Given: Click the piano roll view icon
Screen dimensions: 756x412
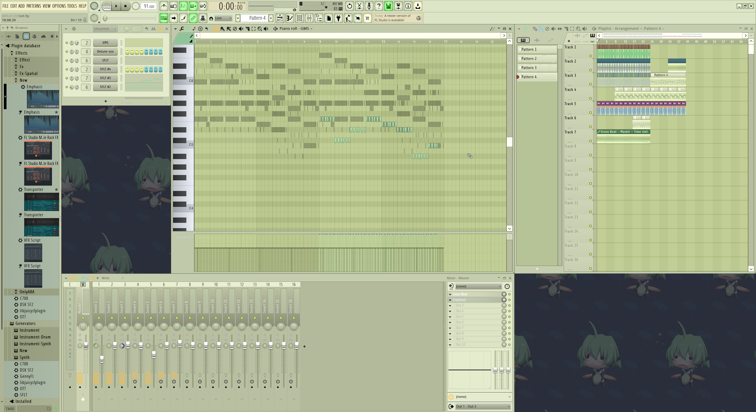Looking at the screenshot, I should (x=290, y=18).
